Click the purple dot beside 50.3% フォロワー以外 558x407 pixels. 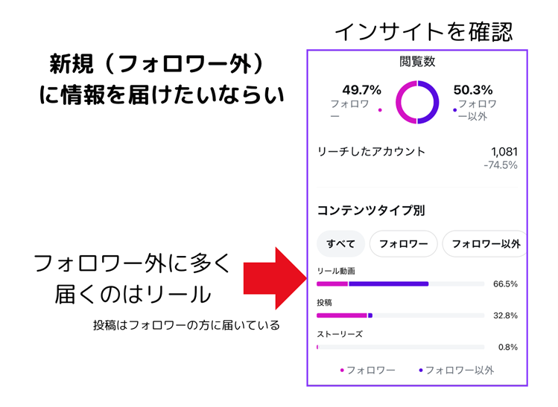[454, 110]
